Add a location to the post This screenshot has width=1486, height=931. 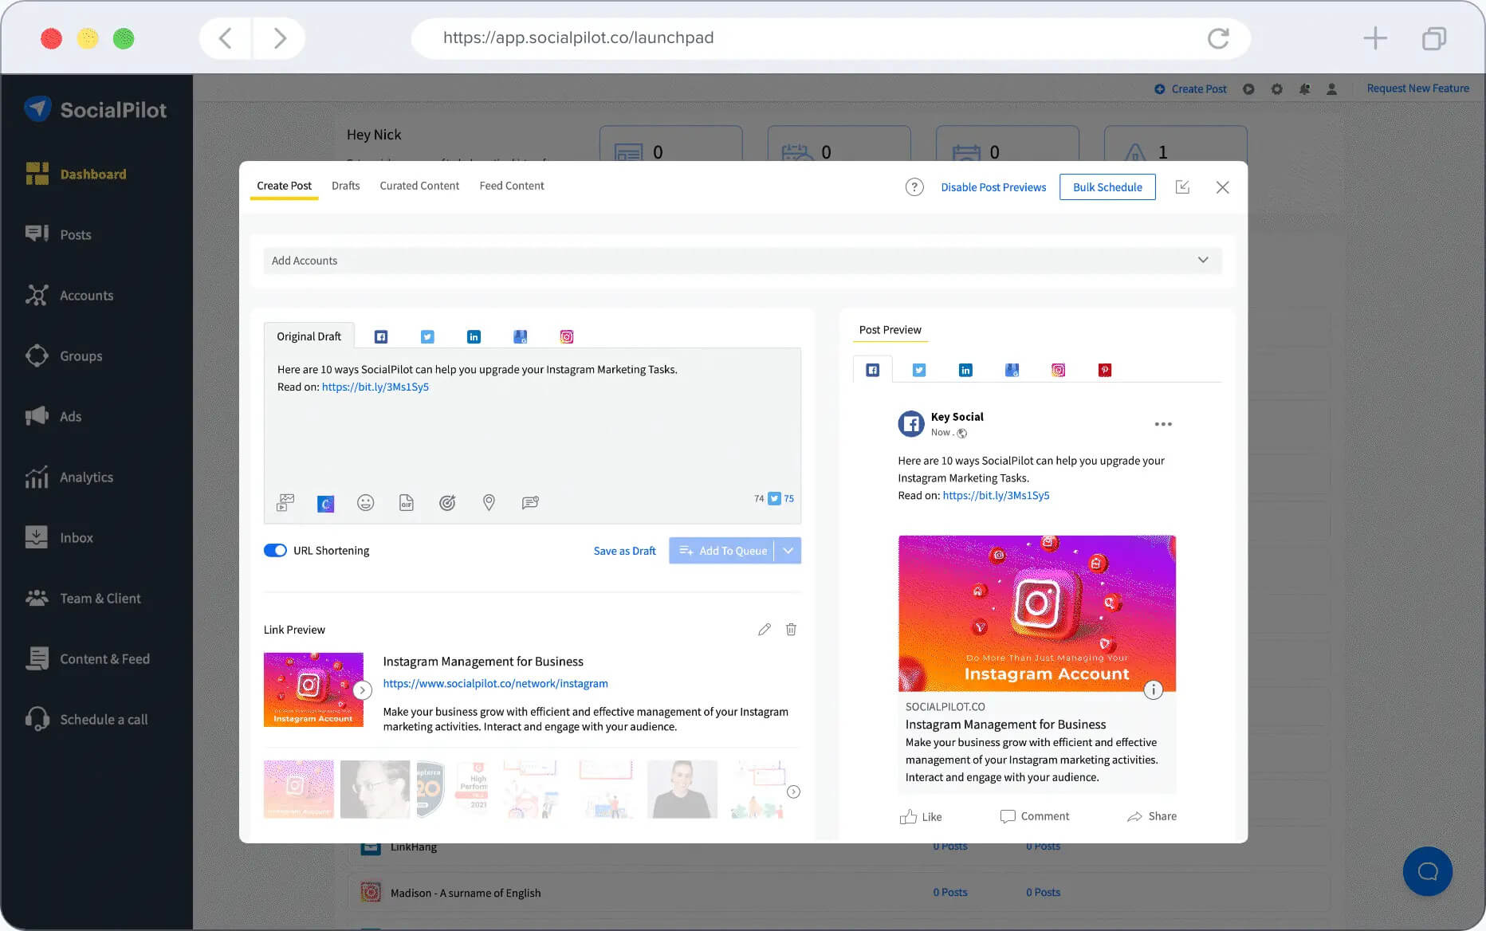pos(489,502)
